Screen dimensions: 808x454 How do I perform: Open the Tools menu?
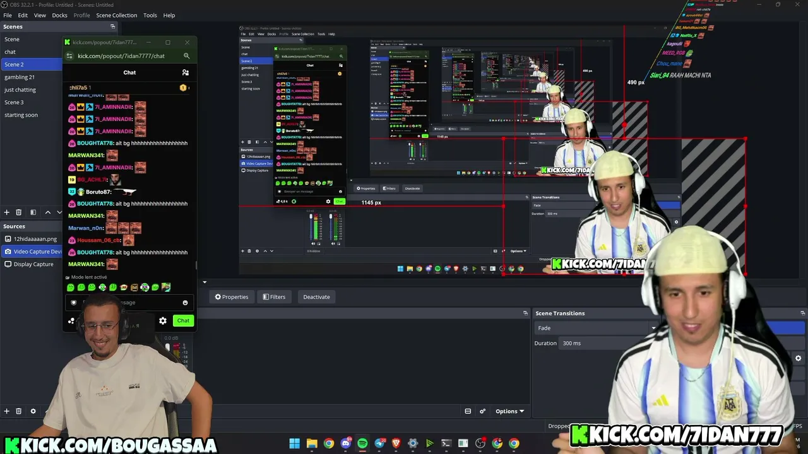[150, 15]
